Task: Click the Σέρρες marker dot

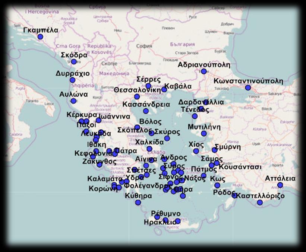Action: tap(148, 86)
